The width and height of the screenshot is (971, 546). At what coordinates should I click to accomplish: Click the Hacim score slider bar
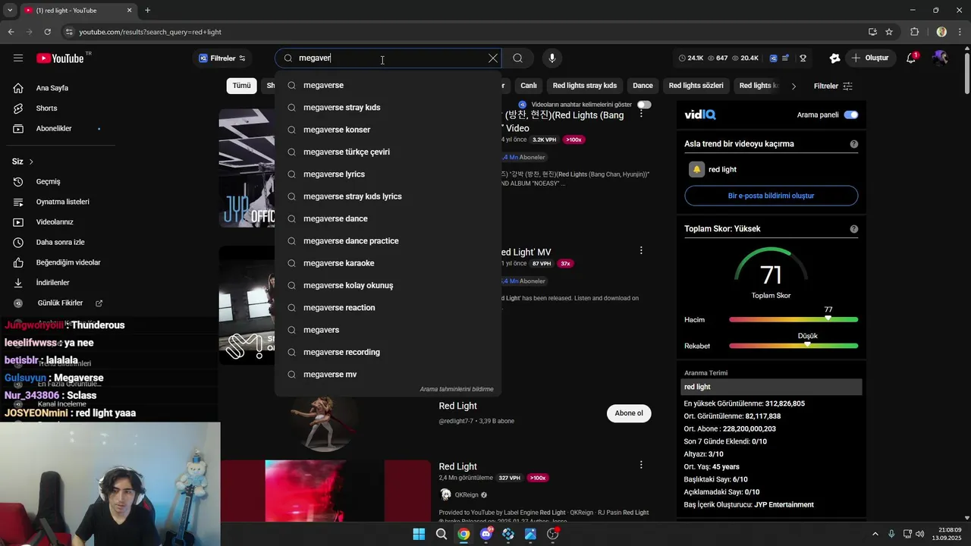[x=793, y=319]
